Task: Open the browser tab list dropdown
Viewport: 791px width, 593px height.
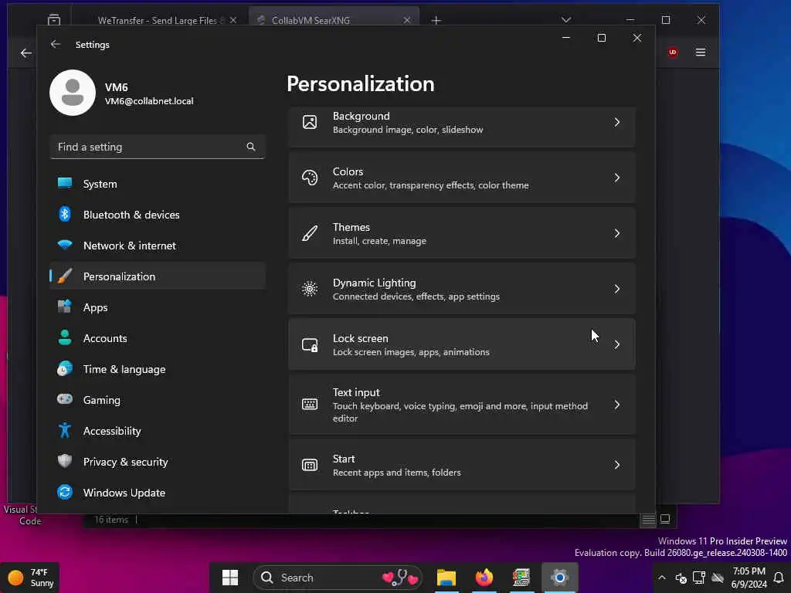Action: tap(566, 19)
